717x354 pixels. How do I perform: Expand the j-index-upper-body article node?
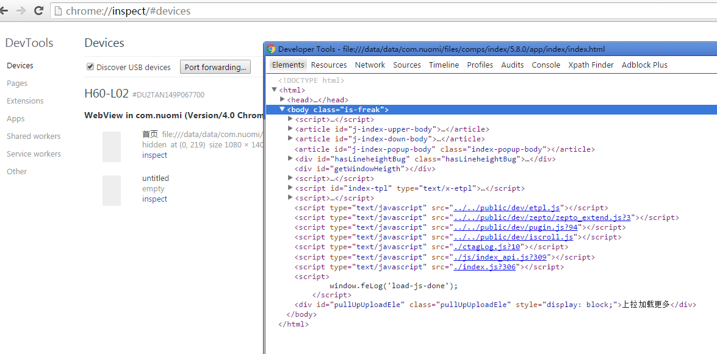[x=290, y=129]
